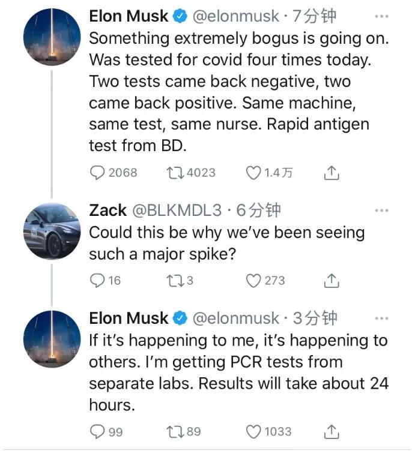
Task: Like Zack's tweet with 273 likes
Action: coord(254,280)
